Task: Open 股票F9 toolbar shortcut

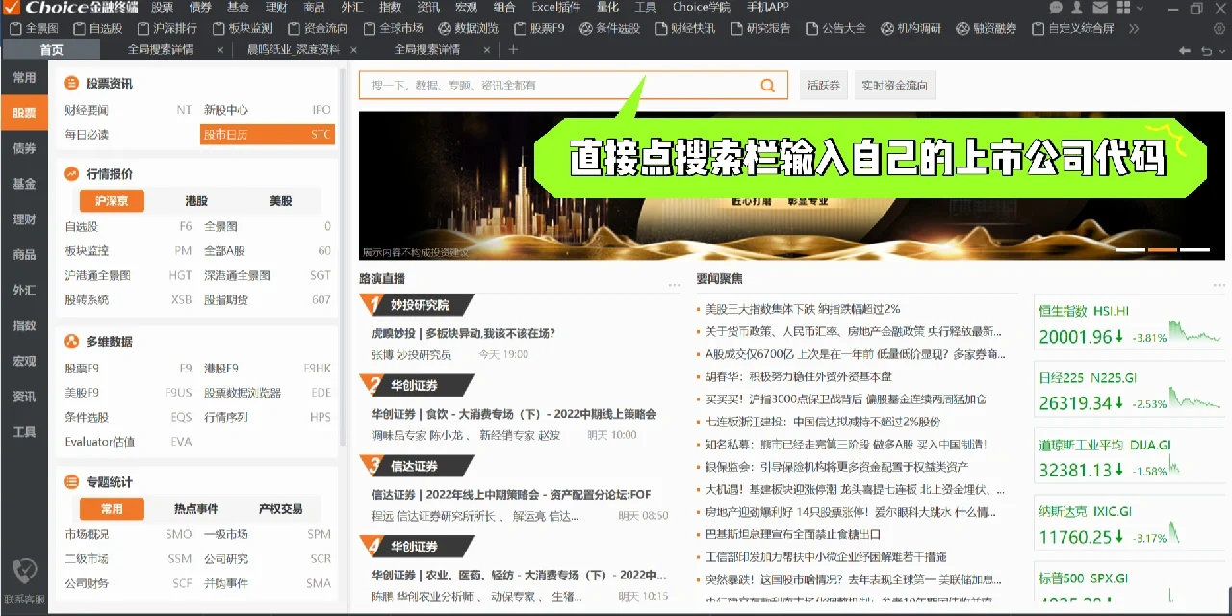Action: pyautogui.click(x=539, y=28)
